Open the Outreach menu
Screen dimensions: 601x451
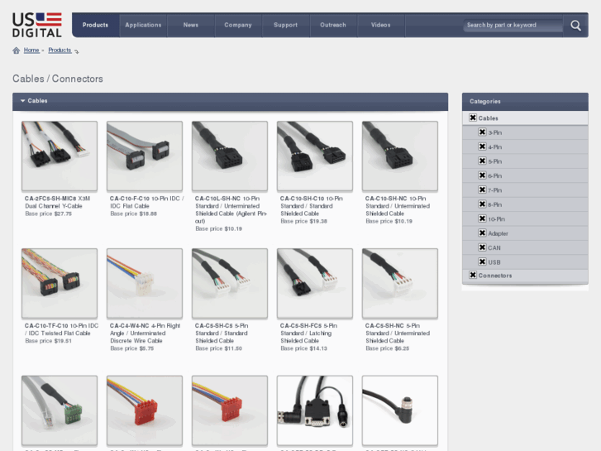pos(333,25)
